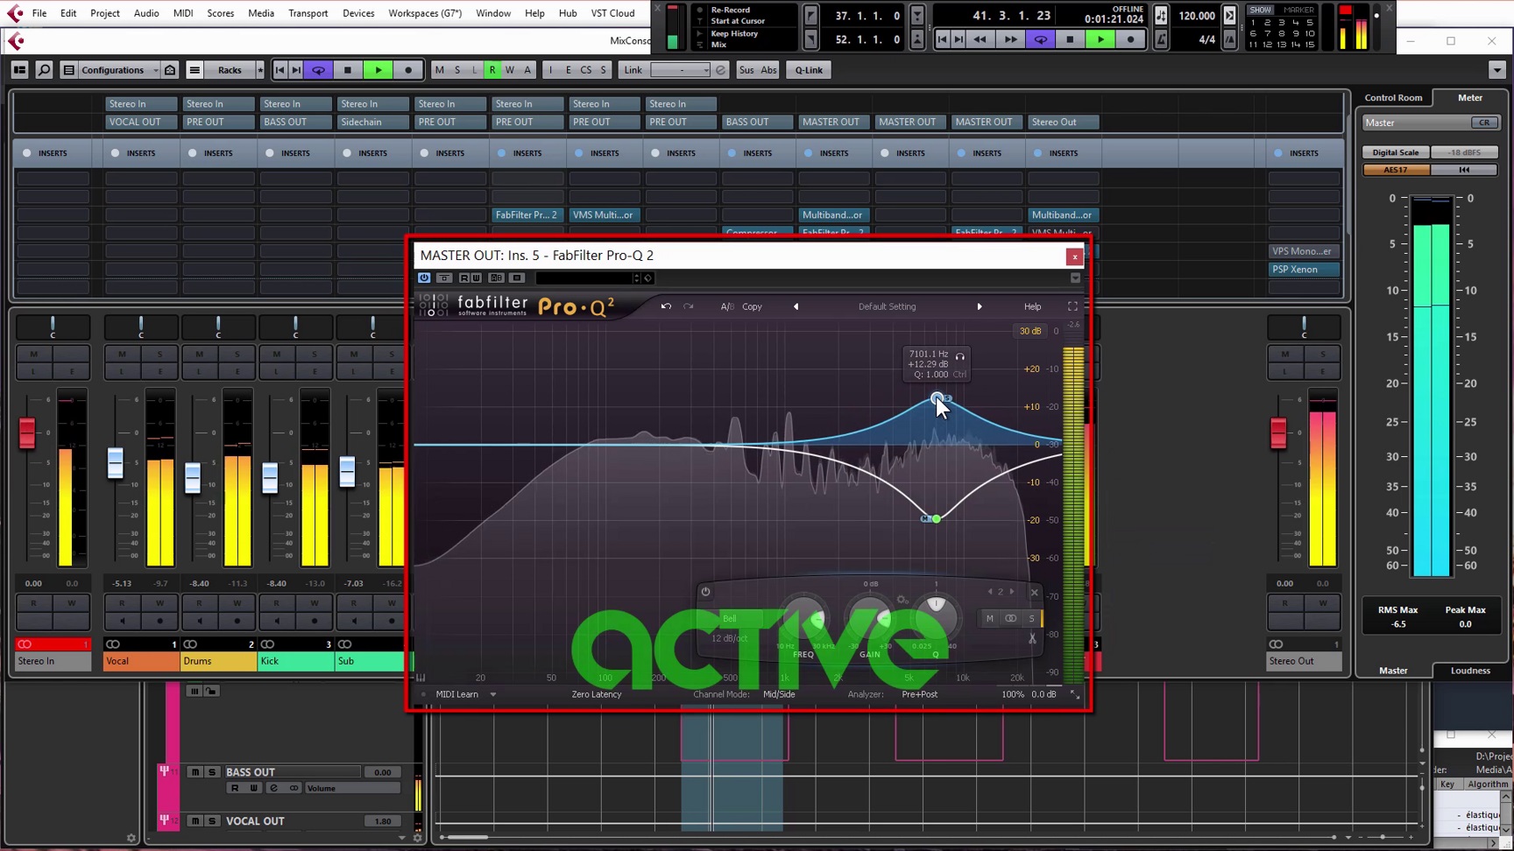Open the Configurations dropdown

[x=119, y=70]
